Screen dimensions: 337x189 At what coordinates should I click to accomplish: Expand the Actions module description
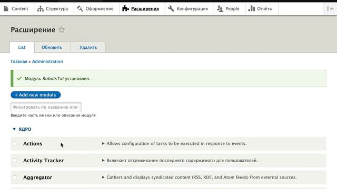click(x=174, y=143)
